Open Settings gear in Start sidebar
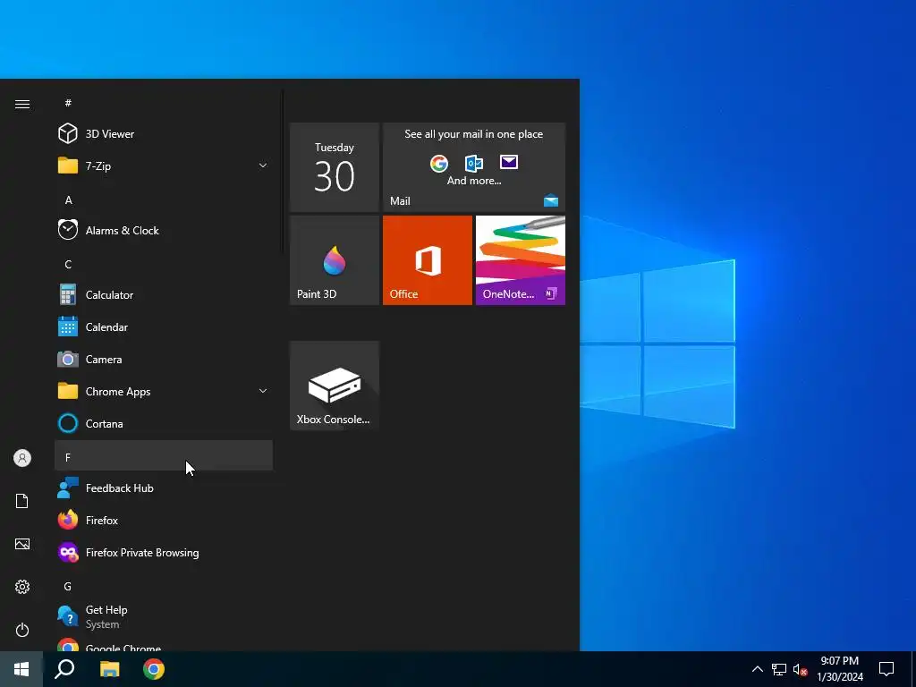The height and width of the screenshot is (687, 916). (22, 587)
